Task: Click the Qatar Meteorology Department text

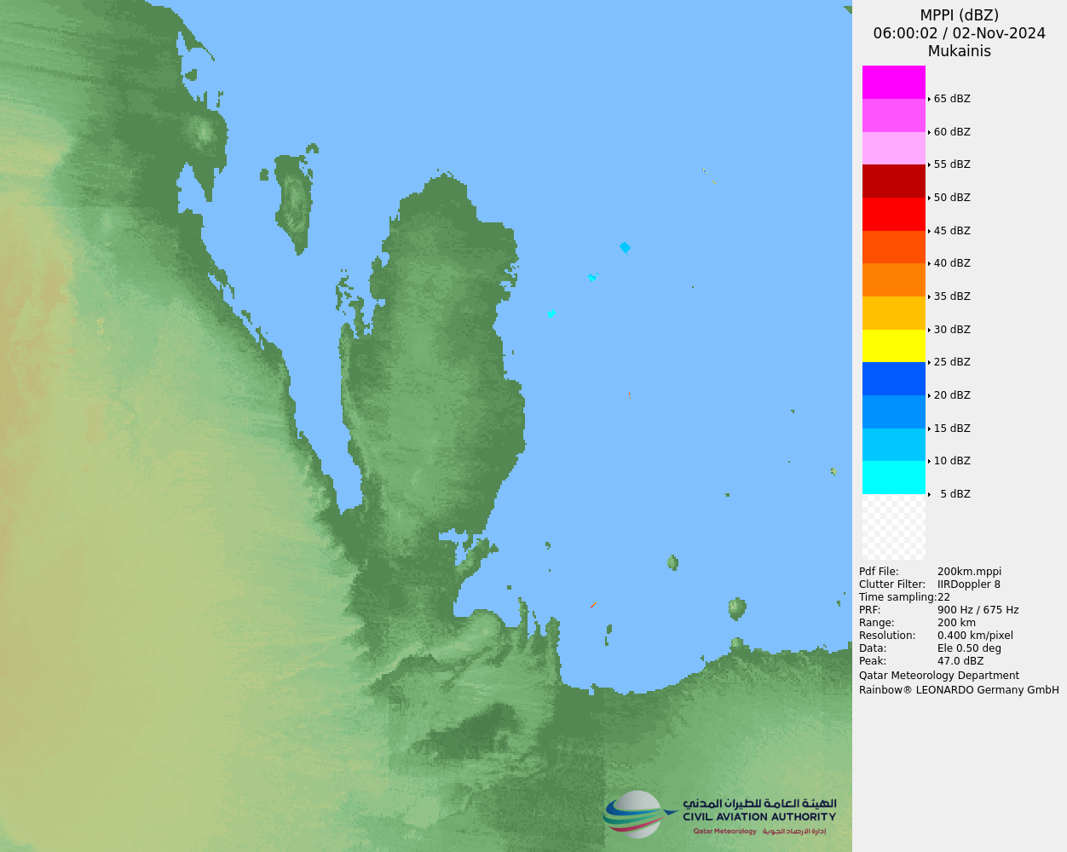Action: click(938, 676)
